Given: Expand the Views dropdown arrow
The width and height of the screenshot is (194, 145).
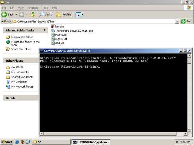Looking at the screenshot, I should pos(82,15).
